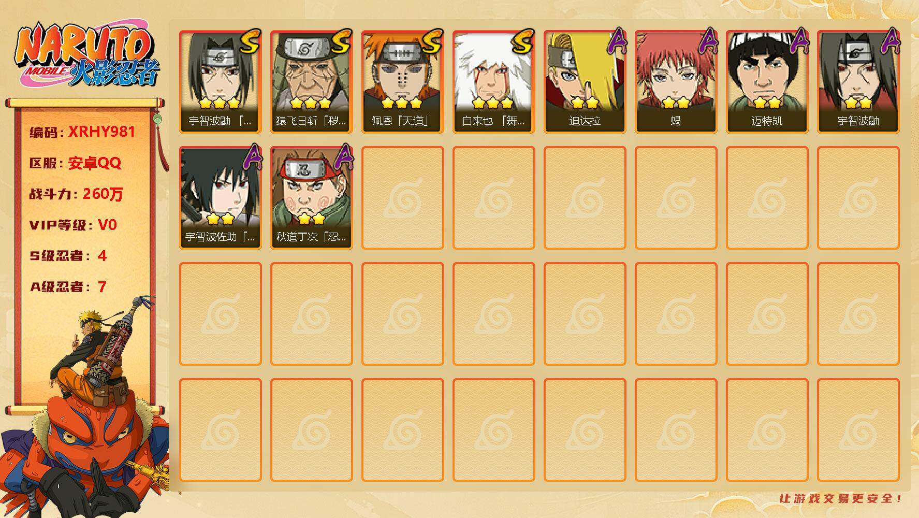Screen dimensions: 919x518
Task: Click the Naruto Mobile 火影忍者 logo
Action: [87, 54]
